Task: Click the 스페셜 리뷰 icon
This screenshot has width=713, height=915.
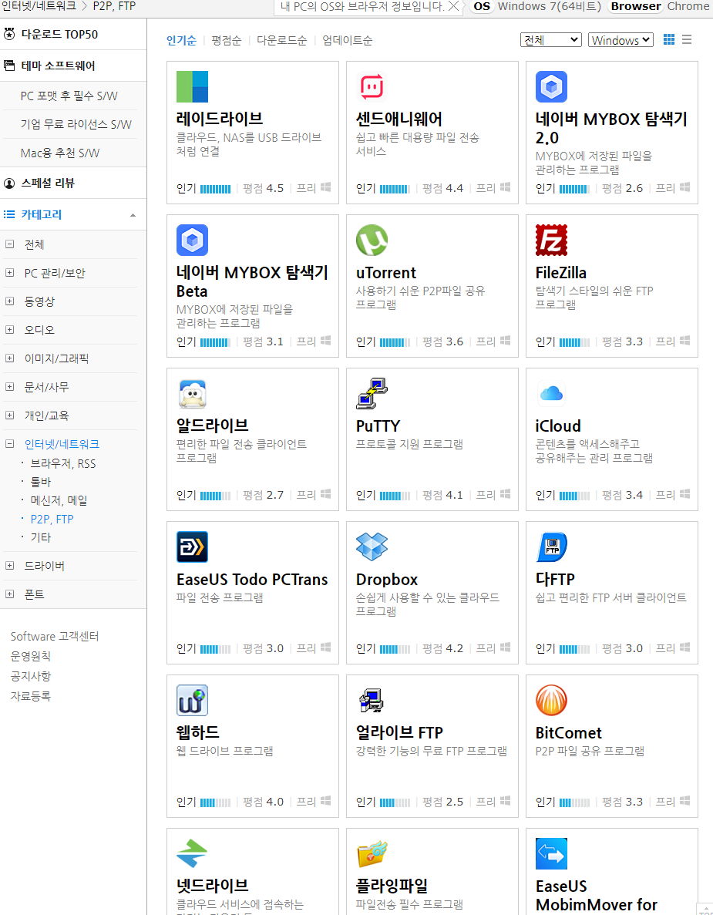Action: tap(8, 183)
